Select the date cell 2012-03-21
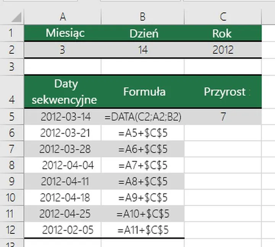275x247 pixels. [x=63, y=133]
